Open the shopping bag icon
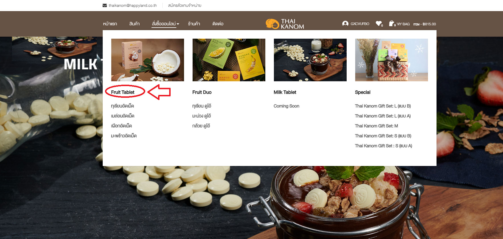Viewport: 503px width, 239px height. [x=391, y=23]
